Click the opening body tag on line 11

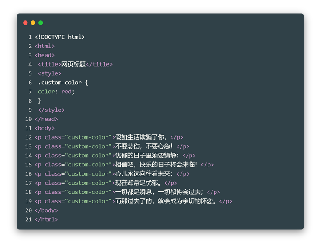click(x=44, y=128)
